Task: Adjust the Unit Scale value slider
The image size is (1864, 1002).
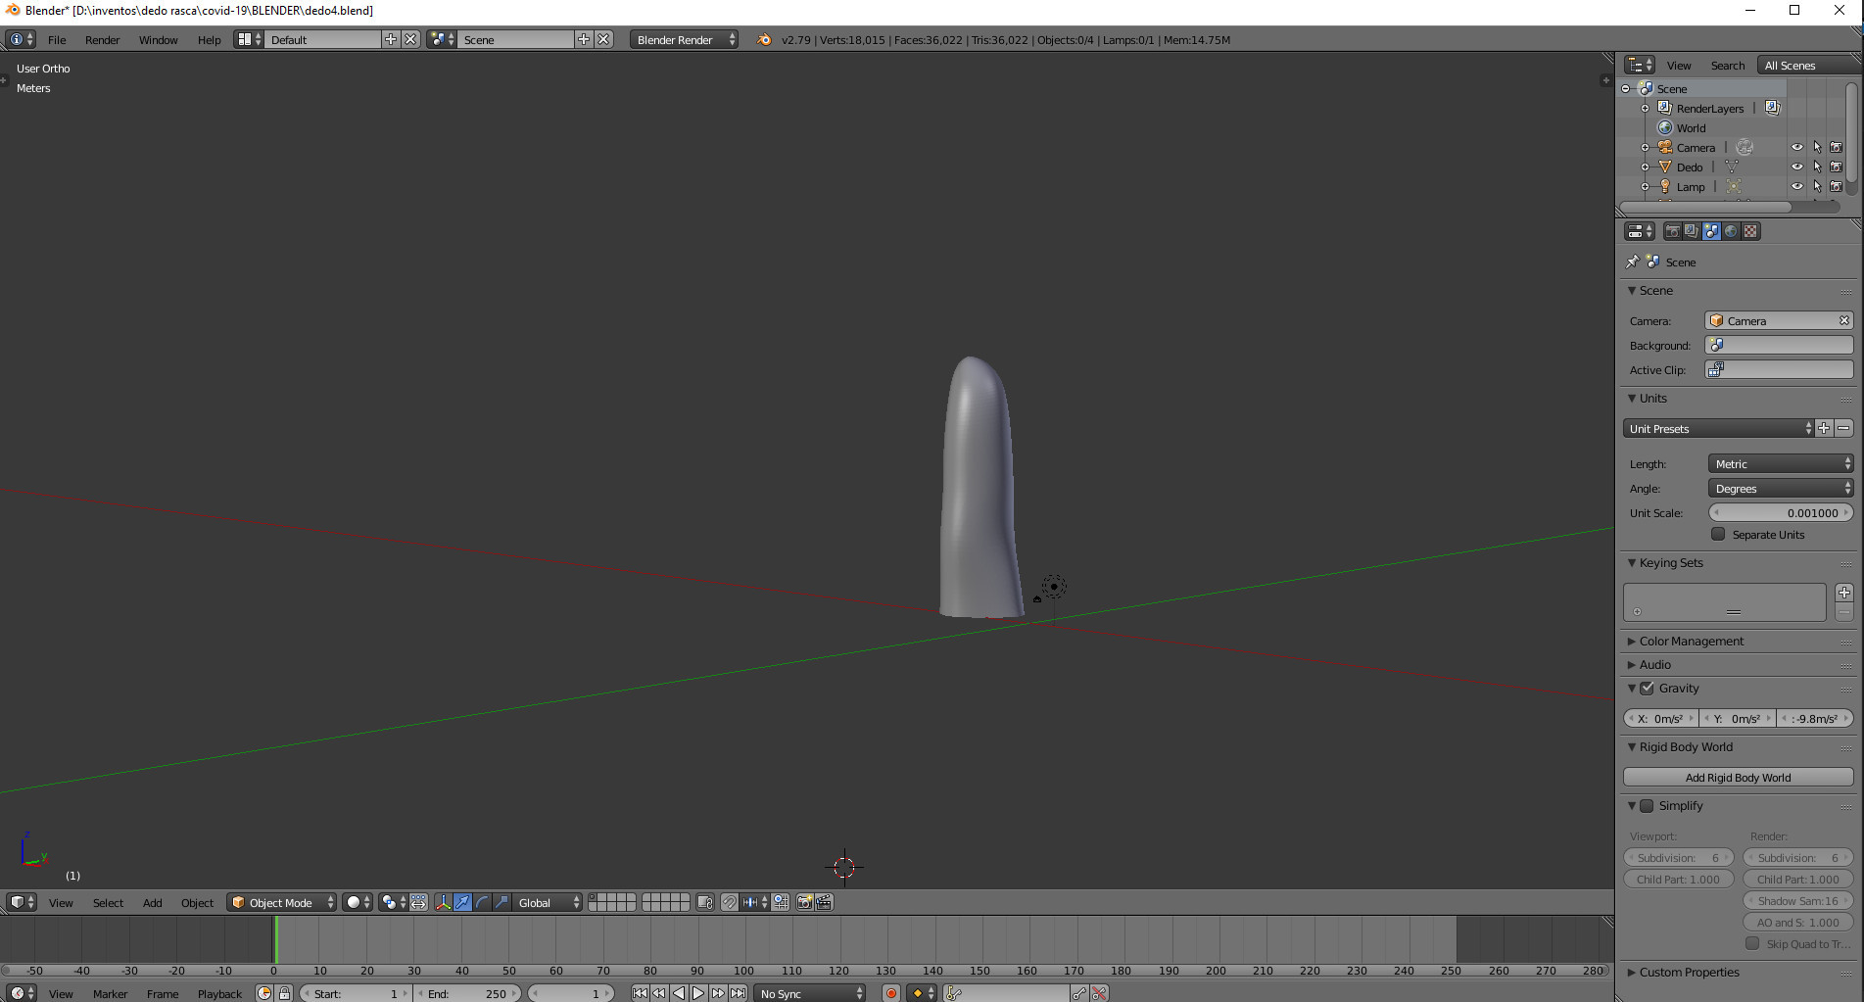Action: click(x=1781, y=512)
